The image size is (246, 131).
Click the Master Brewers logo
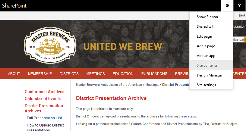click(x=50, y=45)
